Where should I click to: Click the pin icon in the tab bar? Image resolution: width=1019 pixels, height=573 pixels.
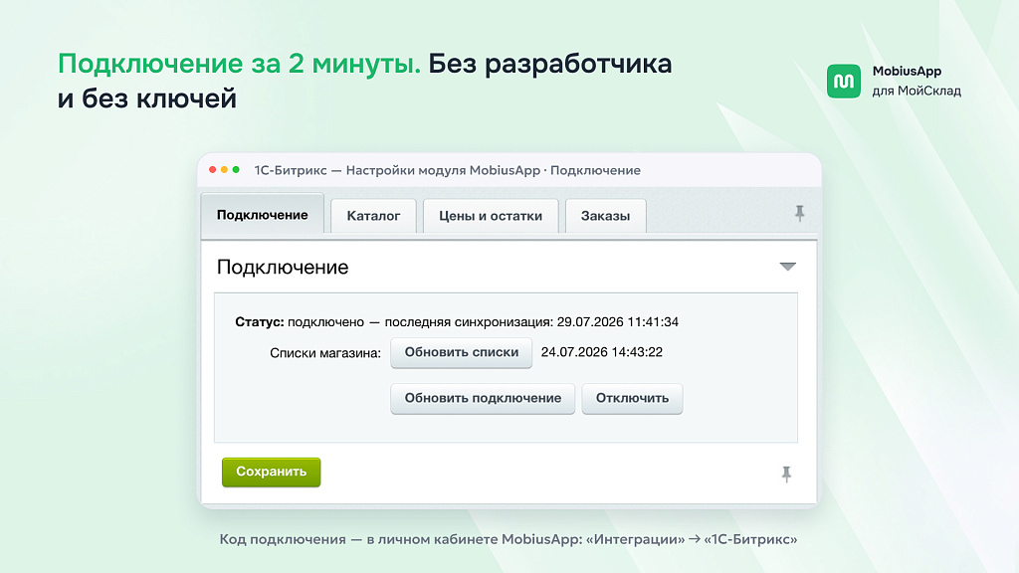(799, 213)
